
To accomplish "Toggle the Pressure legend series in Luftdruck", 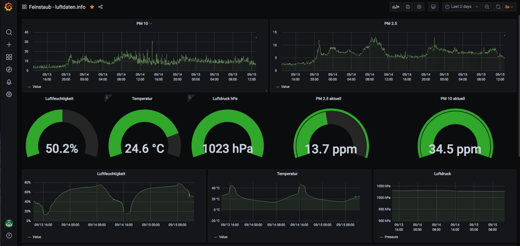I will [x=389, y=237].
